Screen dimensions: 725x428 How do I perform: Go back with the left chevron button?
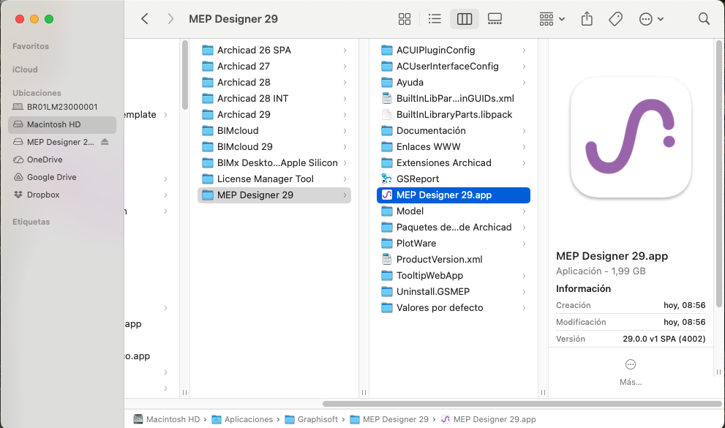(x=145, y=19)
